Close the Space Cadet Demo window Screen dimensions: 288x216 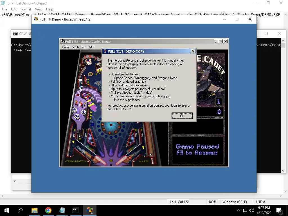(226, 41)
